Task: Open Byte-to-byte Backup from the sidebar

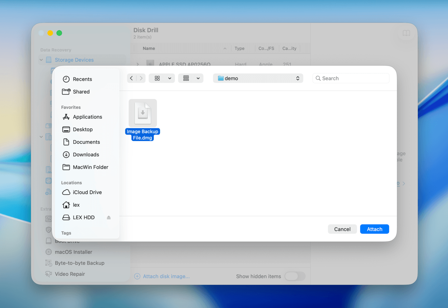Action: point(79,263)
